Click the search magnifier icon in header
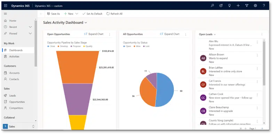 212,6
